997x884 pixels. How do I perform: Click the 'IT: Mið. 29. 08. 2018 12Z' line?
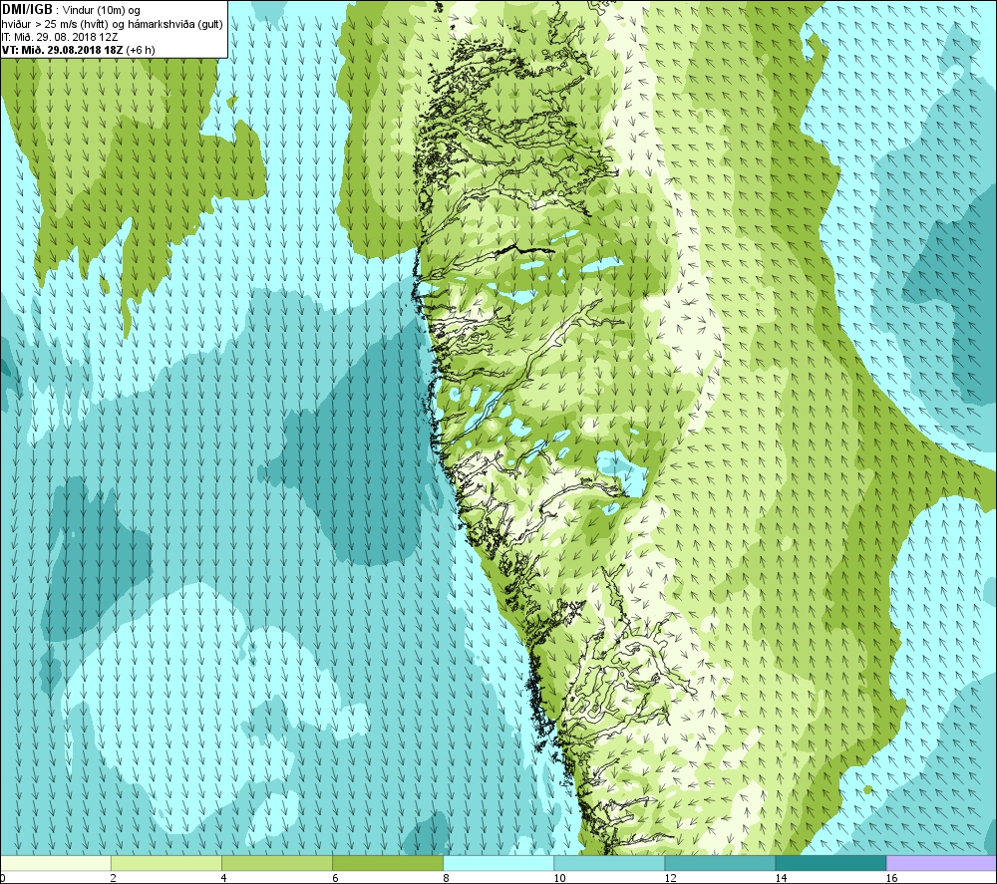[60, 37]
